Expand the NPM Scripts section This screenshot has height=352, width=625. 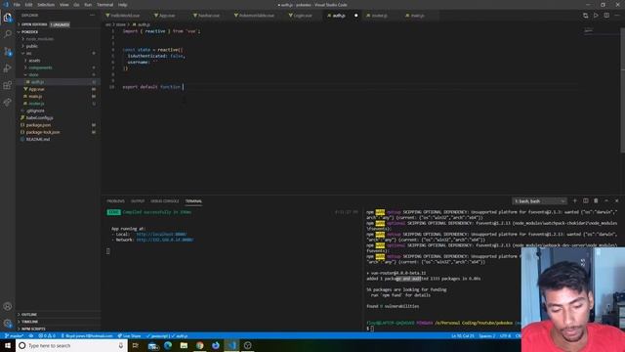(58, 329)
